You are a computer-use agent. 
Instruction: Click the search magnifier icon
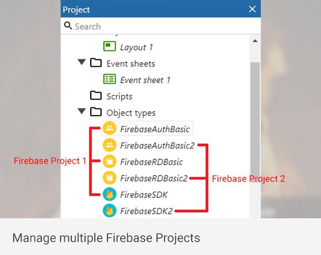click(x=68, y=26)
